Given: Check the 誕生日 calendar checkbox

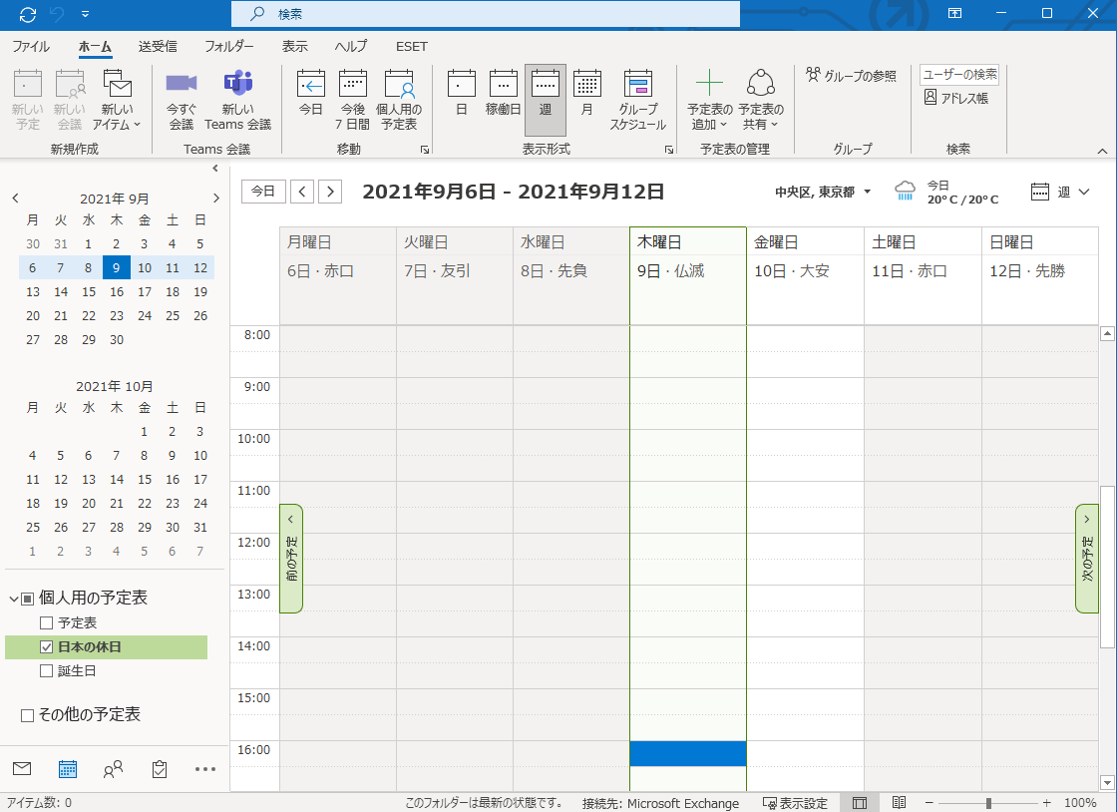Looking at the screenshot, I should pyautogui.click(x=46, y=671).
